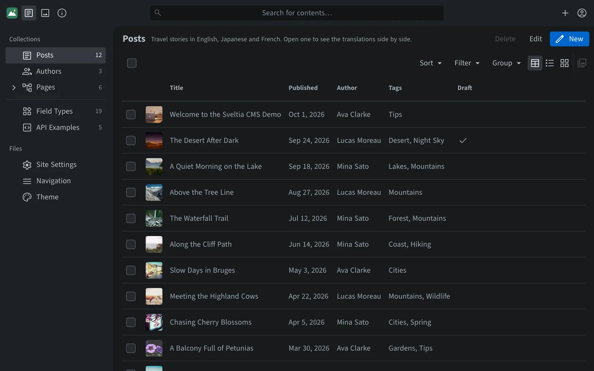594x371 pixels.
Task: Click the plus create icon in header
Action: 565,13
